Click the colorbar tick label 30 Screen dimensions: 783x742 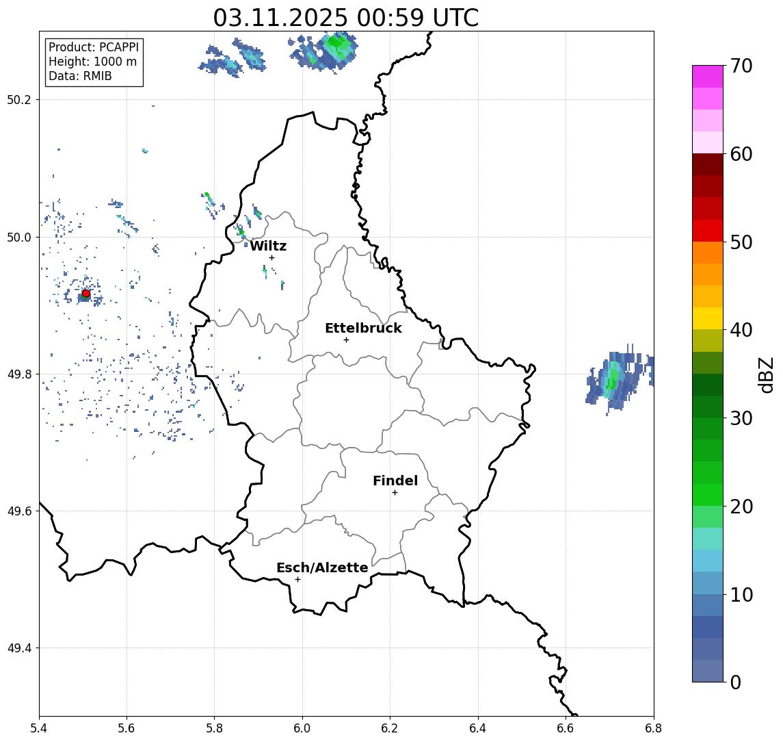pyautogui.click(x=741, y=418)
